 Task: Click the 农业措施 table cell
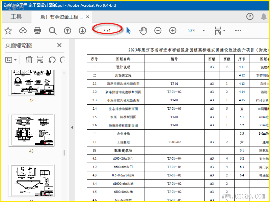(x=123, y=134)
